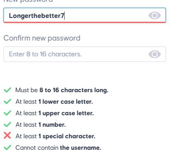
Task: Click the red X beside special character rule
Action: [7, 135]
